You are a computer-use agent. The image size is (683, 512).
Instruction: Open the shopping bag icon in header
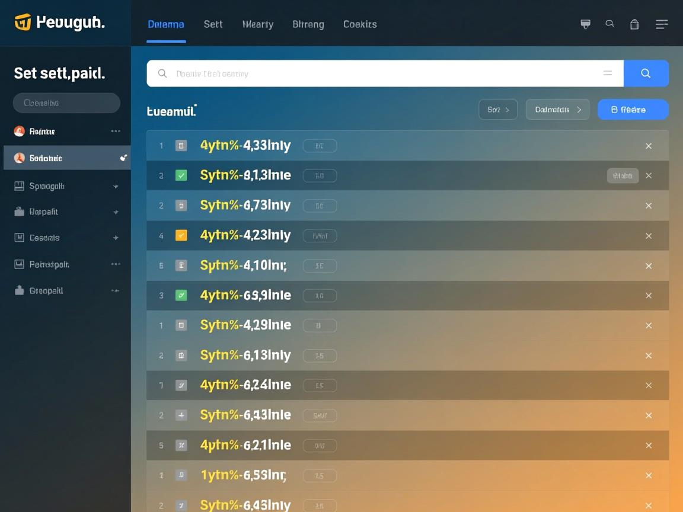point(634,24)
